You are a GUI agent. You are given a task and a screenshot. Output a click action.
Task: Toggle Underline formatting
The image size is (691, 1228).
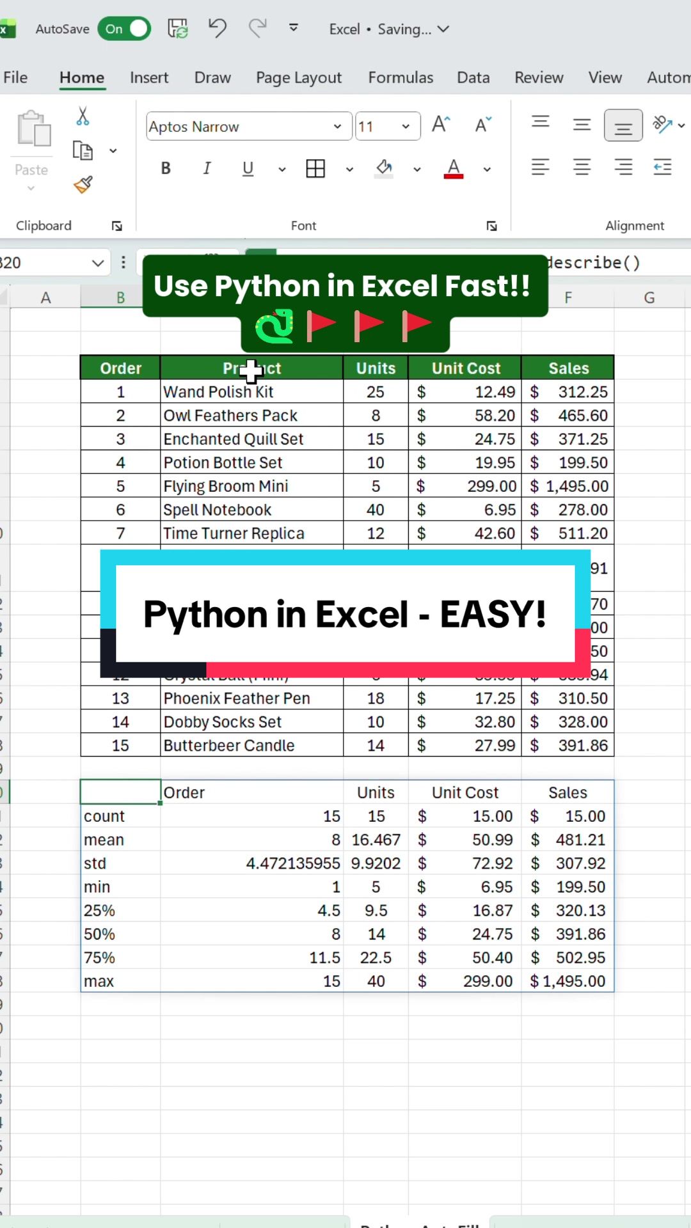click(x=248, y=168)
